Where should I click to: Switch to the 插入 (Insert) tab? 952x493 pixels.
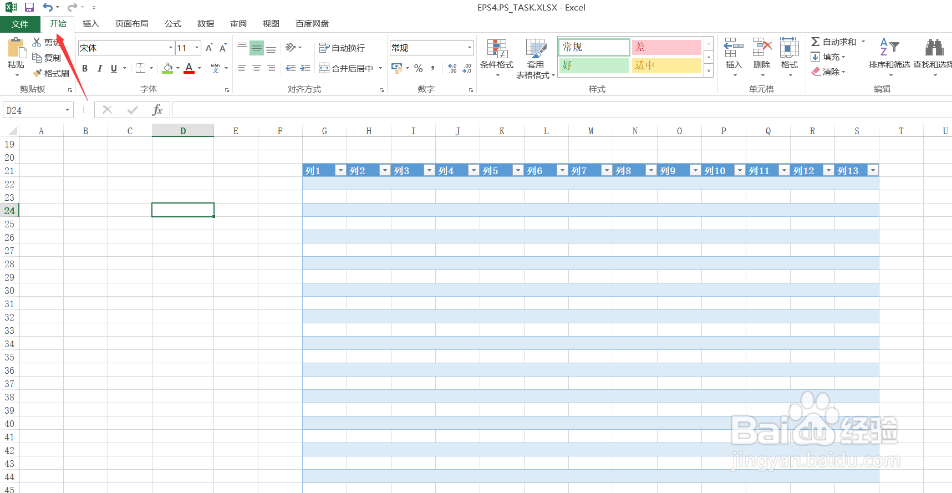click(90, 24)
